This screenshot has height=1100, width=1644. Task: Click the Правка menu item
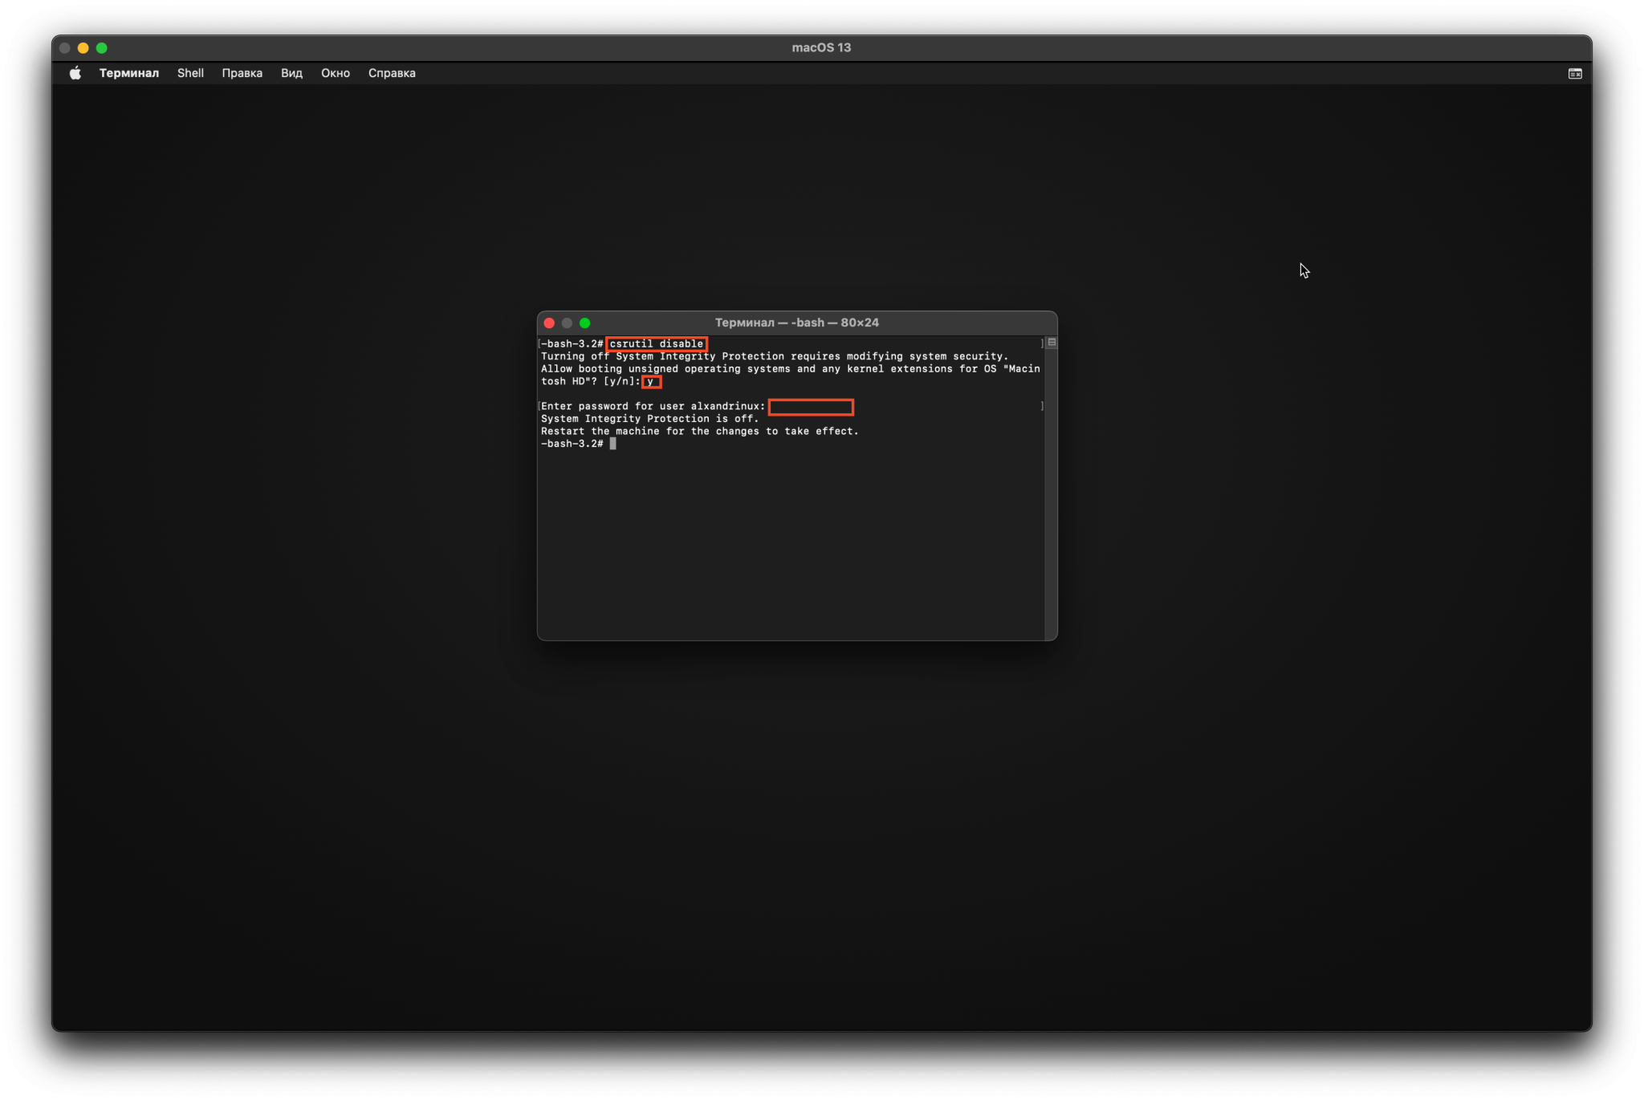click(x=242, y=72)
